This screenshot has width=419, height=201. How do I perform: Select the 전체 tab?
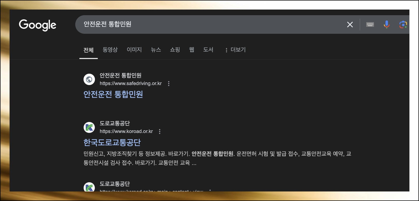click(x=88, y=50)
